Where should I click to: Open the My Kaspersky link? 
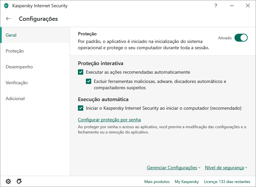tap(187, 182)
